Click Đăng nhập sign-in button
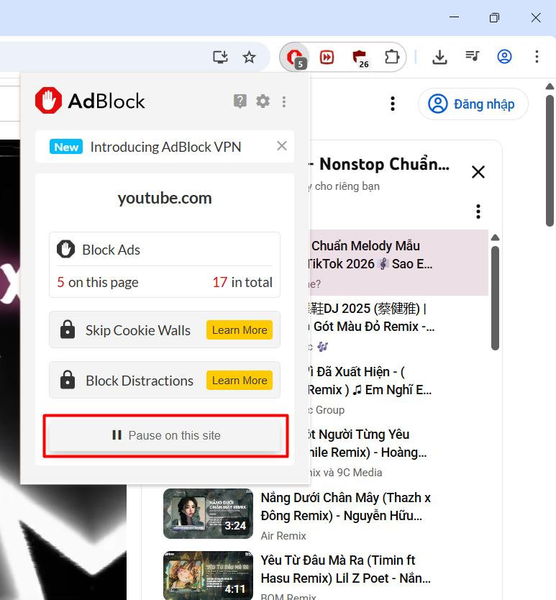The image size is (556, 600). (473, 104)
